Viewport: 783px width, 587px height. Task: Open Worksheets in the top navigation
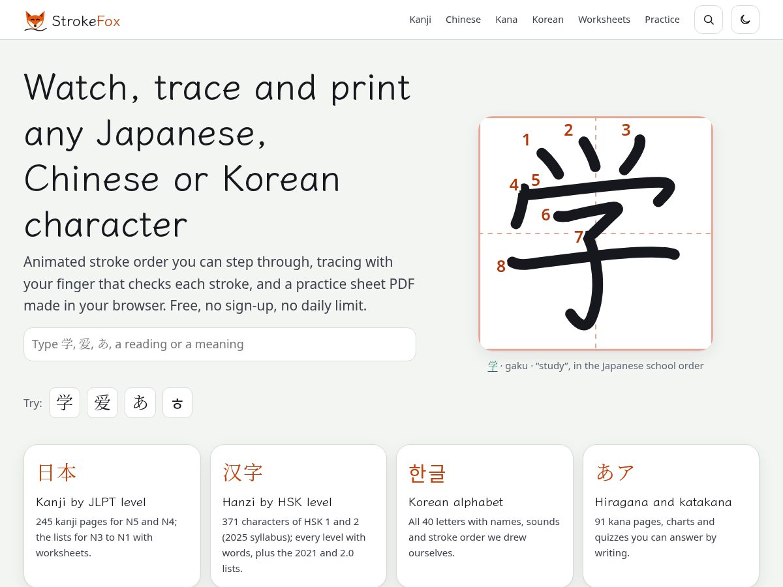(x=604, y=20)
